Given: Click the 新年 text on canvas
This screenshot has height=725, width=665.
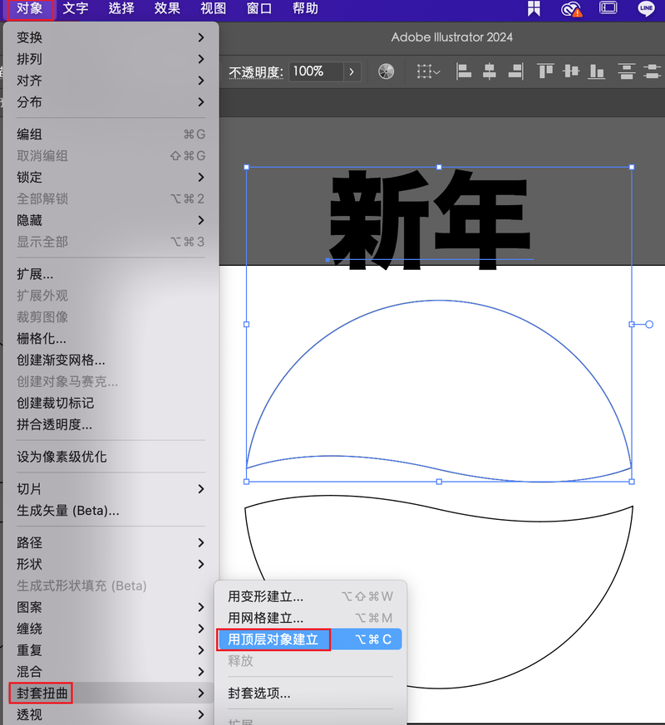Looking at the screenshot, I should click(429, 217).
